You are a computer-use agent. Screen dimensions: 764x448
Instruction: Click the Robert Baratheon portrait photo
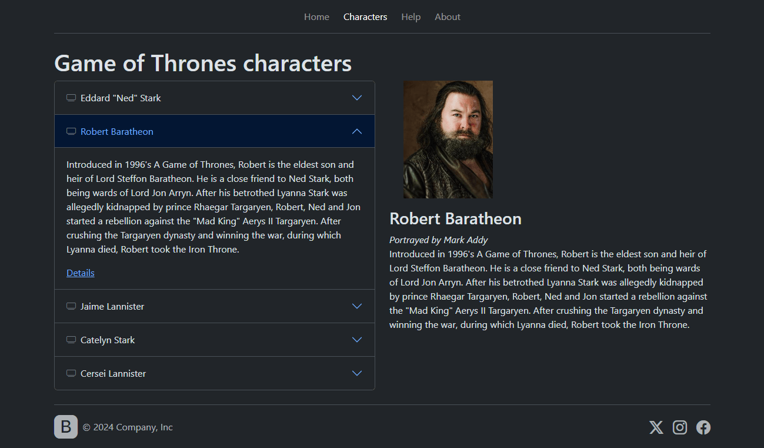point(448,140)
